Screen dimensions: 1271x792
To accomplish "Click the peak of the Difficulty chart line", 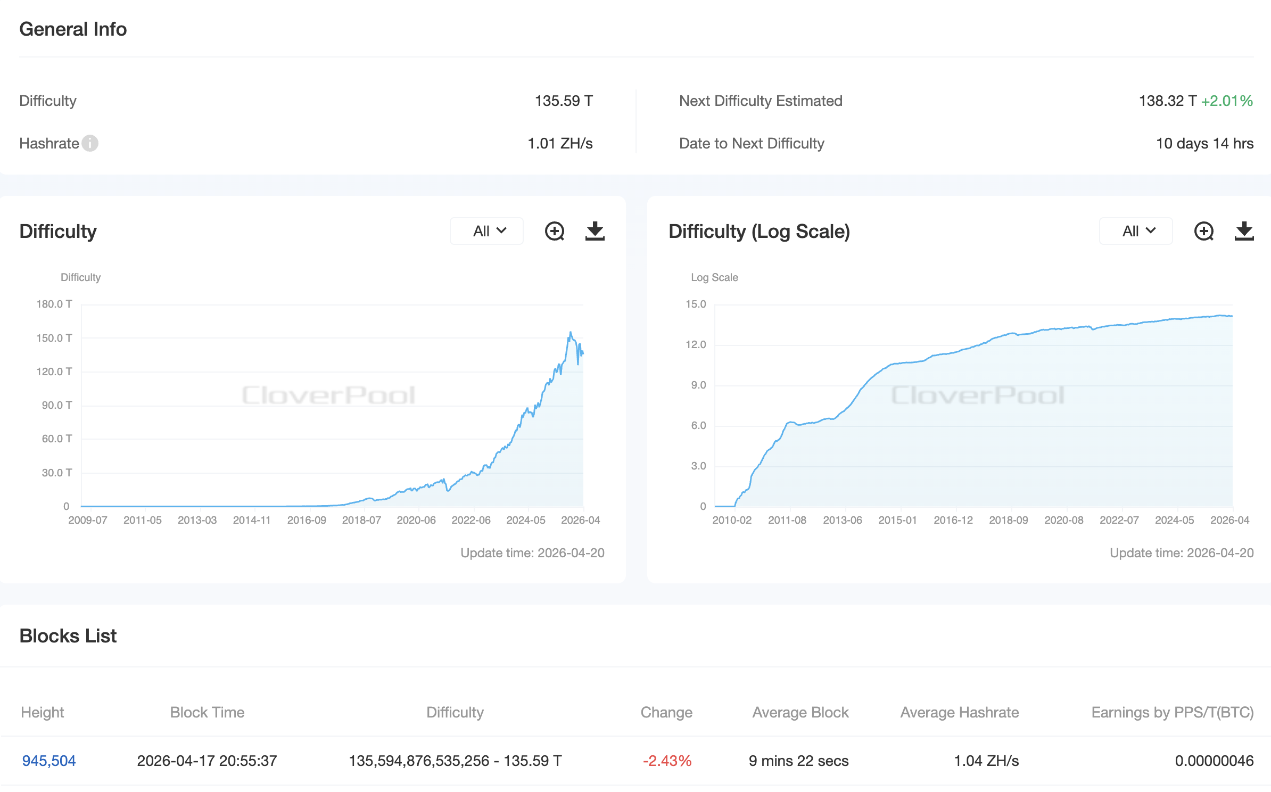I will click(570, 333).
